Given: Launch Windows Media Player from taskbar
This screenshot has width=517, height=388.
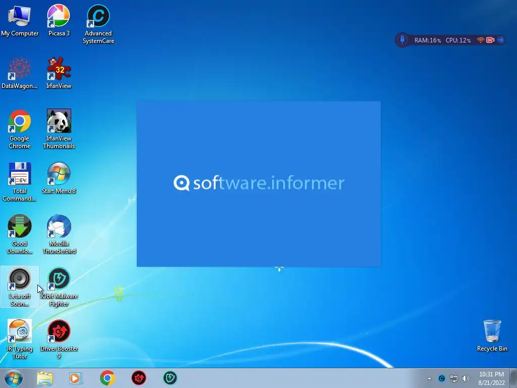Looking at the screenshot, I should (x=76, y=378).
